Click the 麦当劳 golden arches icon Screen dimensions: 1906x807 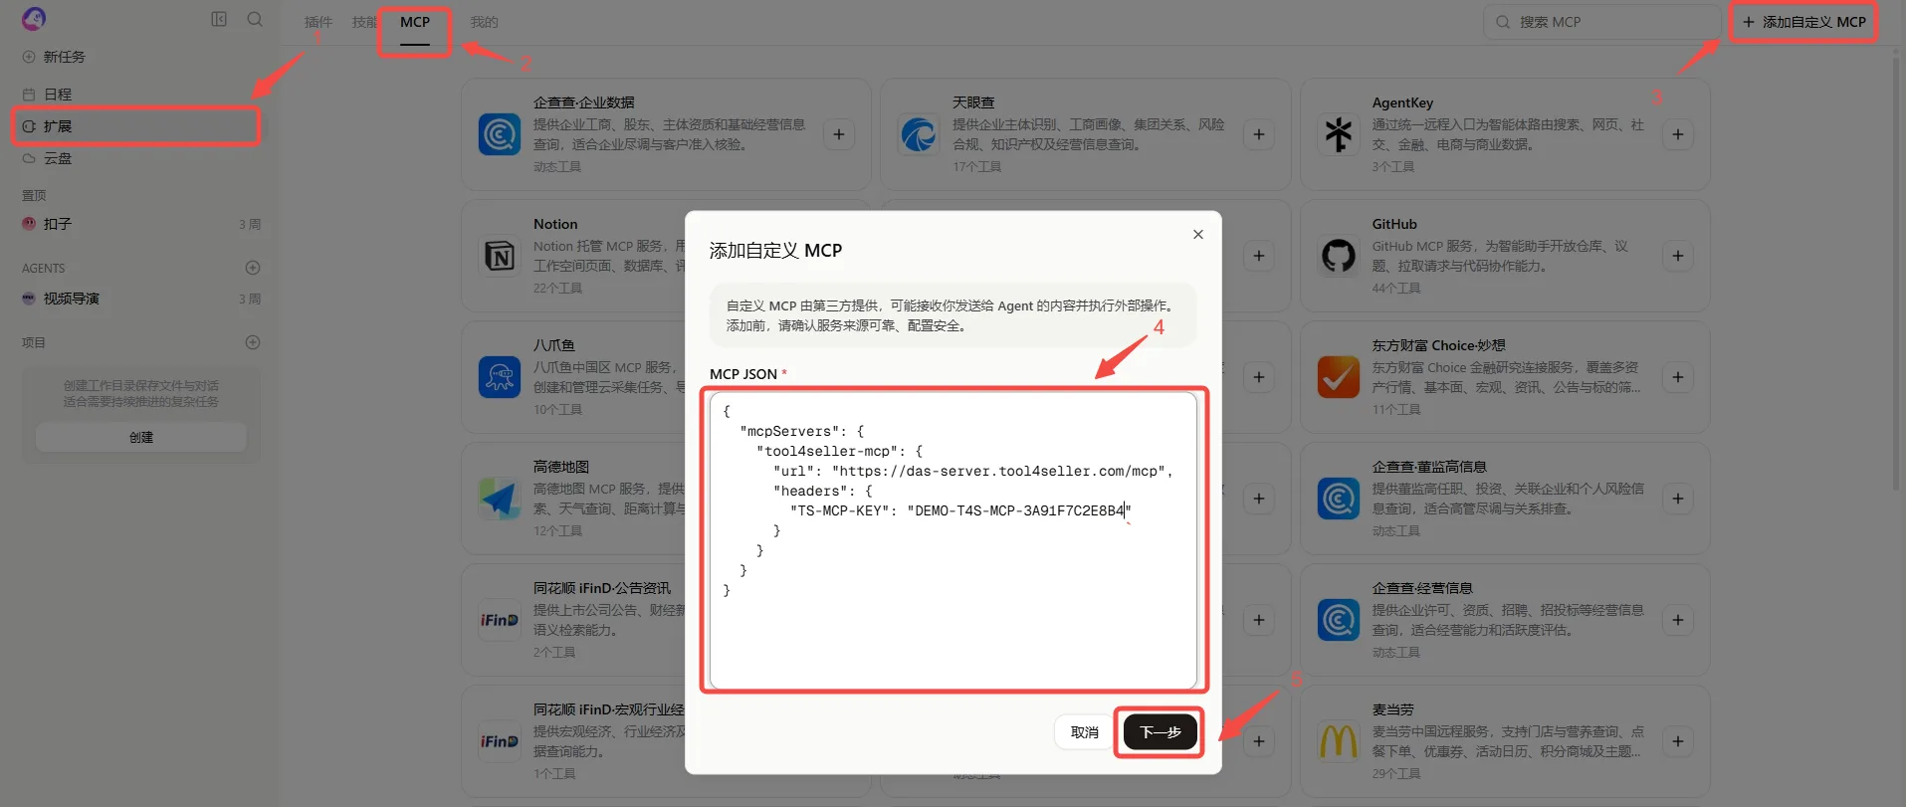point(1339,741)
